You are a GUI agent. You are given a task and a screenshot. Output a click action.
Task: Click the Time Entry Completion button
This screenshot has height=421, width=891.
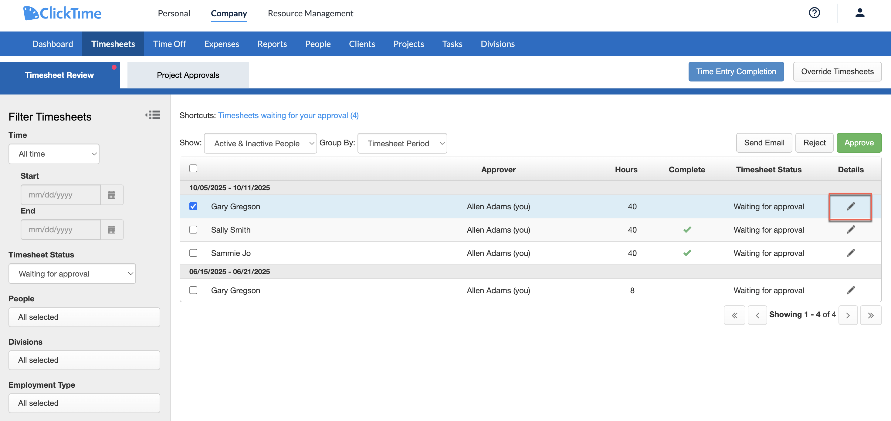pos(736,71)
